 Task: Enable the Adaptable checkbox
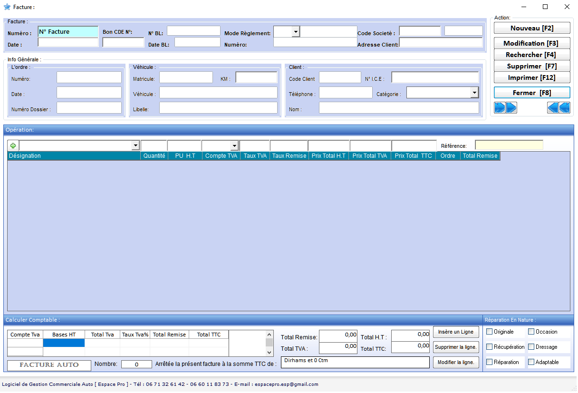(x=531, y=362)
